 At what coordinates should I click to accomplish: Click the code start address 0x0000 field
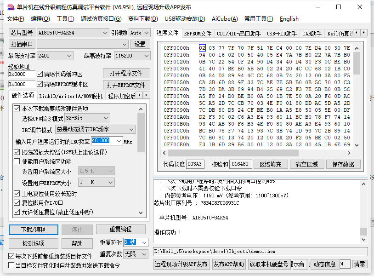pyautogui.click(x=22, y=74)
